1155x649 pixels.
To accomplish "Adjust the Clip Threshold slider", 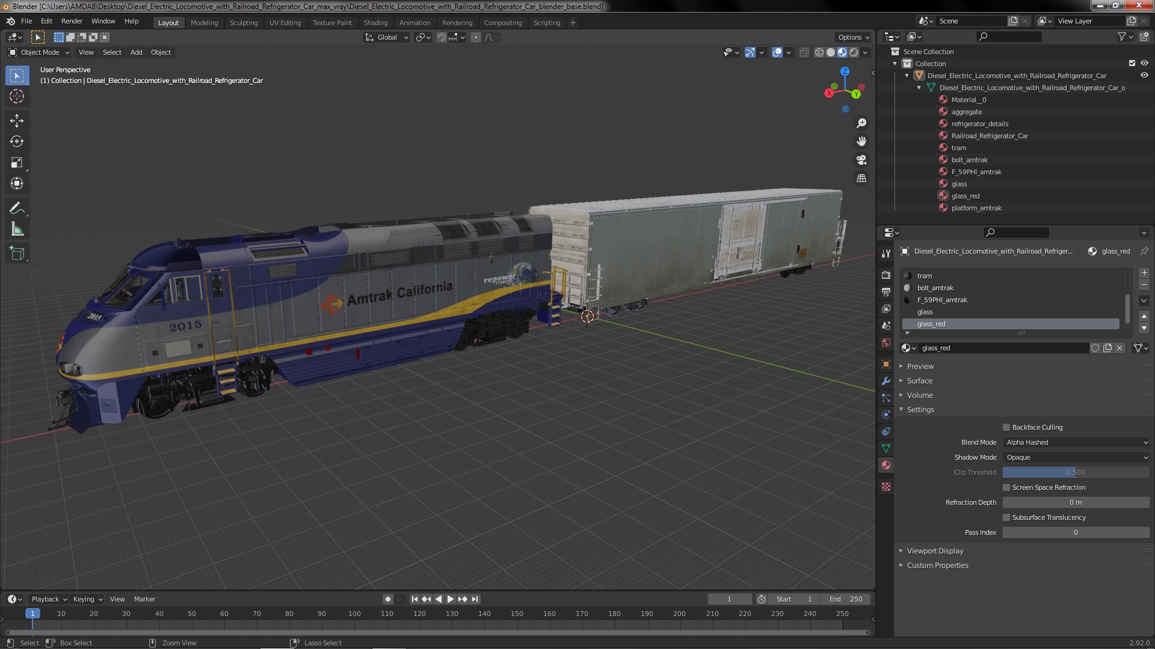I will tap(1076, 472).
